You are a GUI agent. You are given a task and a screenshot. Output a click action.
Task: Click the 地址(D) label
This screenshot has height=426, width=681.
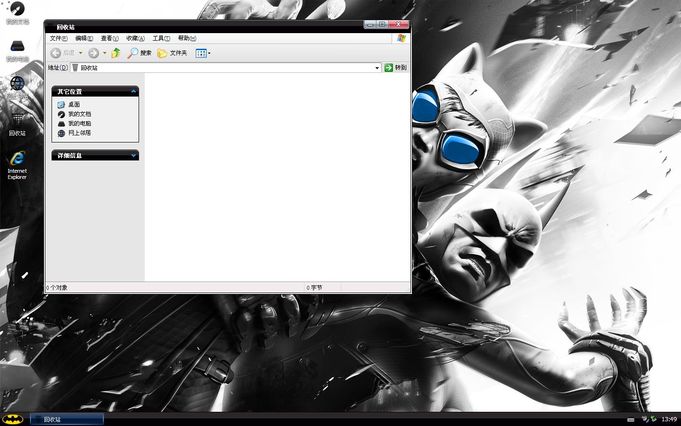coord(58,68)
